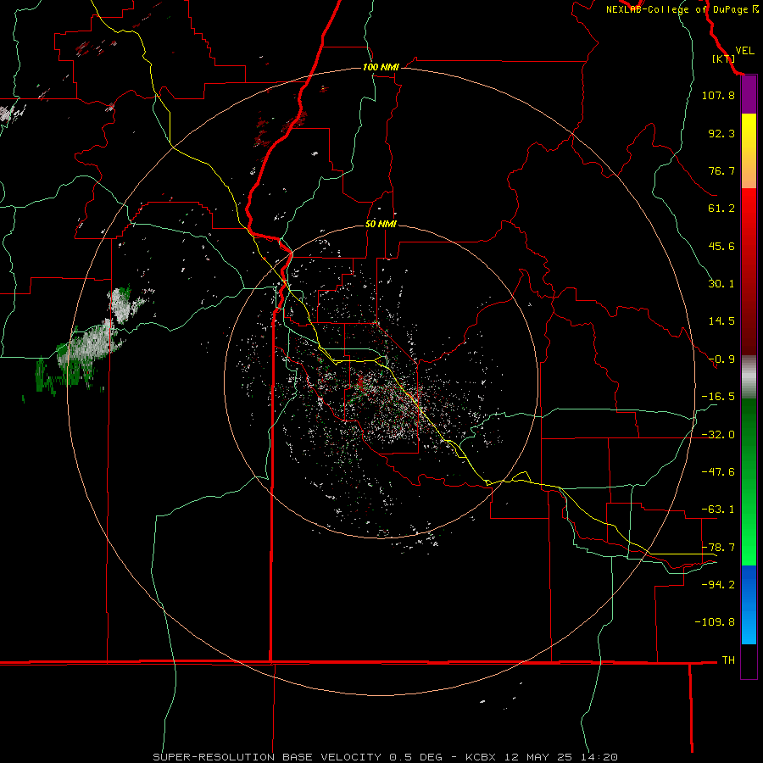Viewport: 763px width, 763px height.
Task: Click the -94.2 velocity label
Action: click(718, 584)
